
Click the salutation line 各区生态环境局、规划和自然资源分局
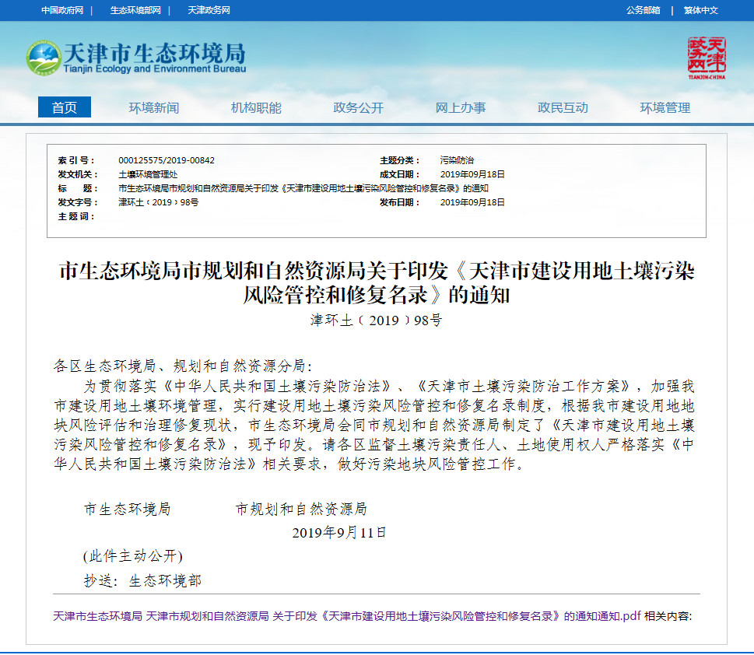tap(183, 366)
